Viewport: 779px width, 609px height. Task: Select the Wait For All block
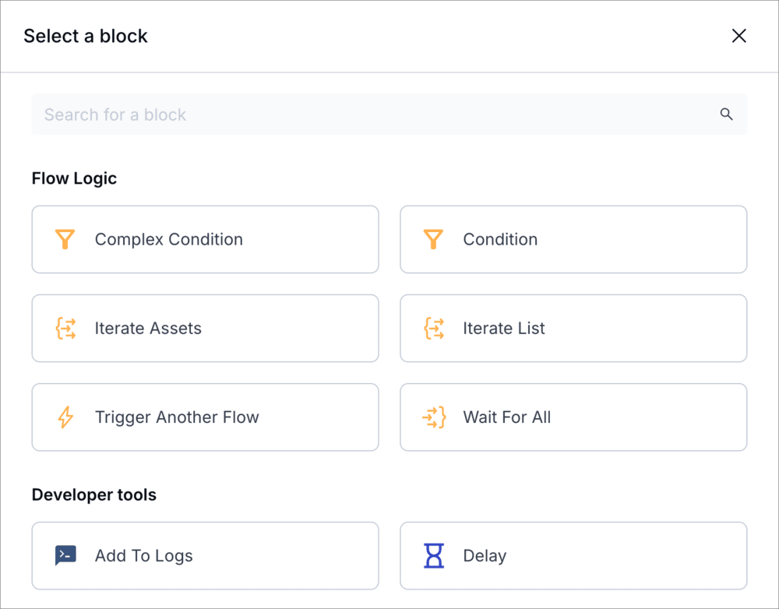coord(573,417)
